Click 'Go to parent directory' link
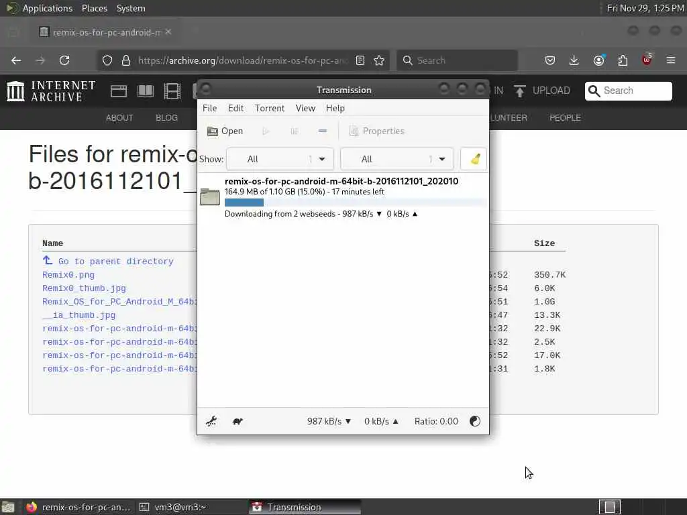The height and width of the screenshot is (515, 687). pyautogui.click(x=108, y=261)
